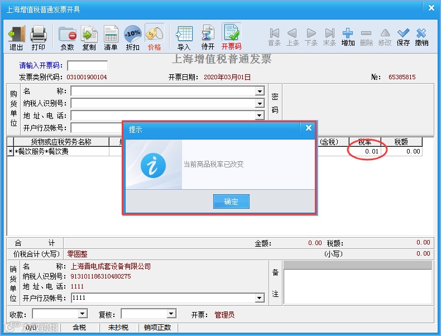Select the *餐饮服务*餐饮费 item cell
Screen dimensions: 441x336
click(x=61, y=152)
